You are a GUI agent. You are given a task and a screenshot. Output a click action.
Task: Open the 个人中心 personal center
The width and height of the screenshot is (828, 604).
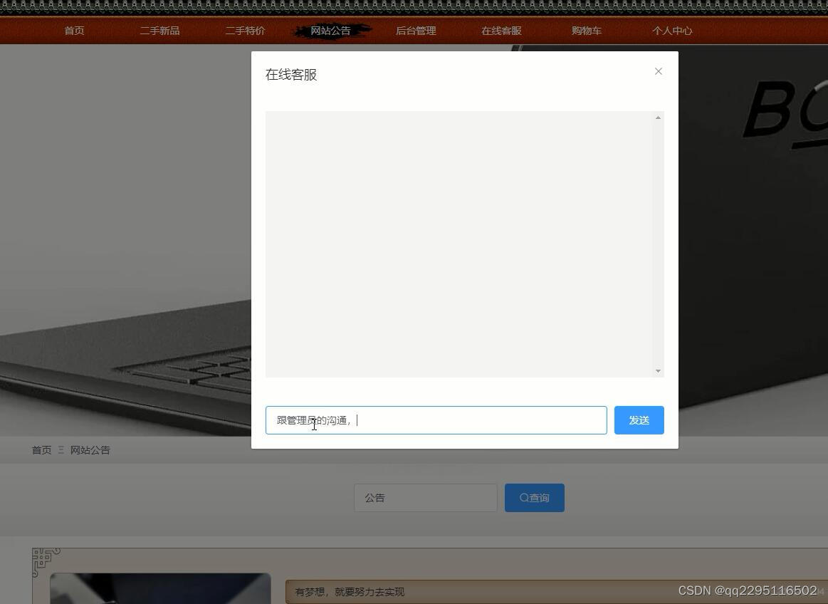(671, 30)
